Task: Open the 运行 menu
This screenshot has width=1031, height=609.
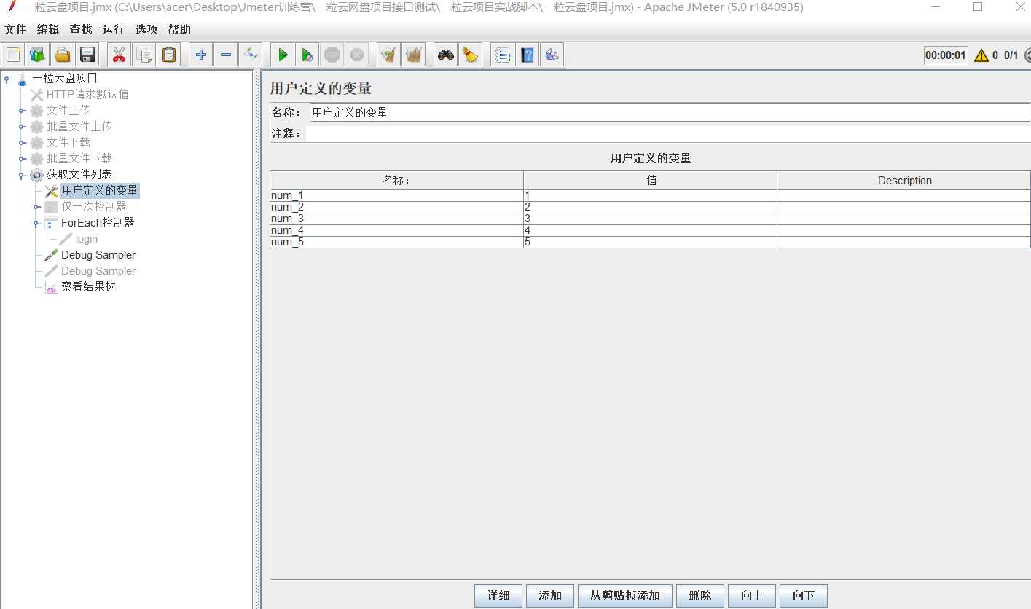Action: point(113,30)
